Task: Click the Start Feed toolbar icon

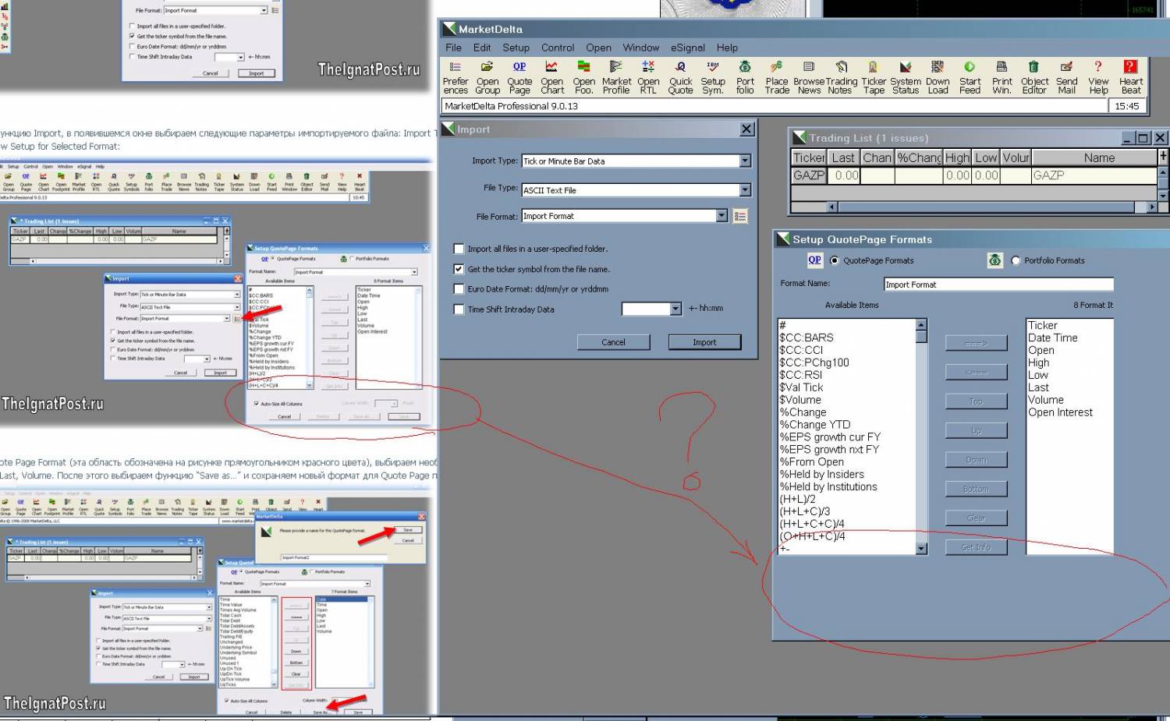Action: pos(970,77)
